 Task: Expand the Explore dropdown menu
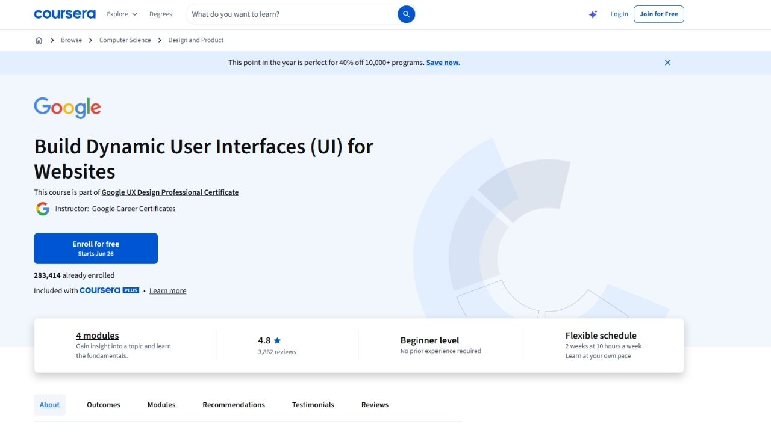pyautogui.click(x=122, y=14)
